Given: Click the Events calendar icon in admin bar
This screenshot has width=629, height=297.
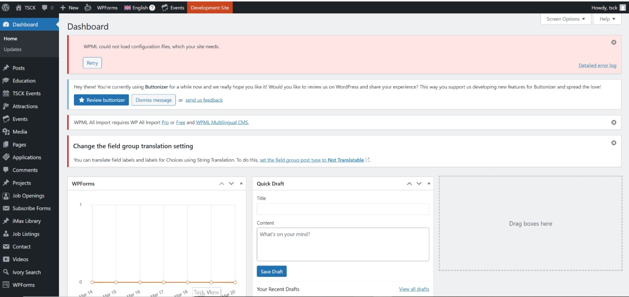Looking at the screenshot, I should pyautogui.click(x=165, y=7).
